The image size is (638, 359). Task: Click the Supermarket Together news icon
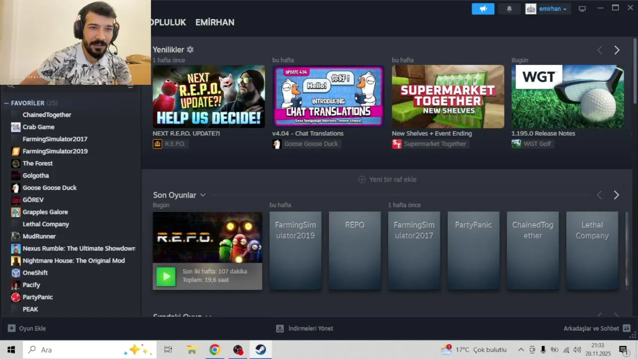coord(397,144)
